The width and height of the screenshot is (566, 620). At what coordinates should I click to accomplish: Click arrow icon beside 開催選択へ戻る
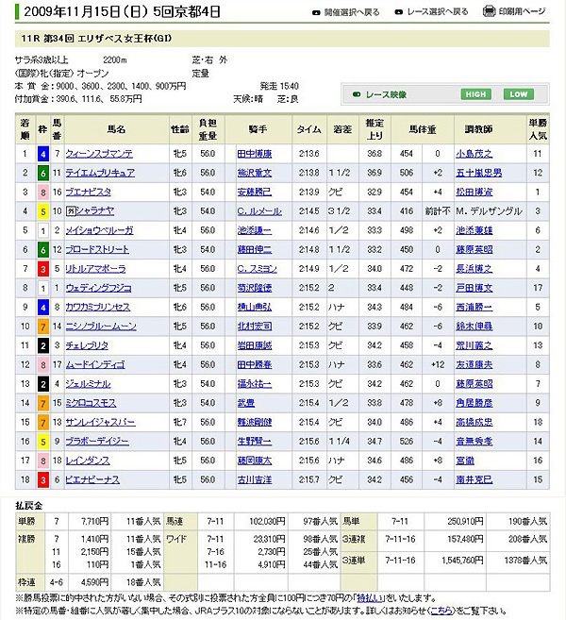[x=317, y=12]
